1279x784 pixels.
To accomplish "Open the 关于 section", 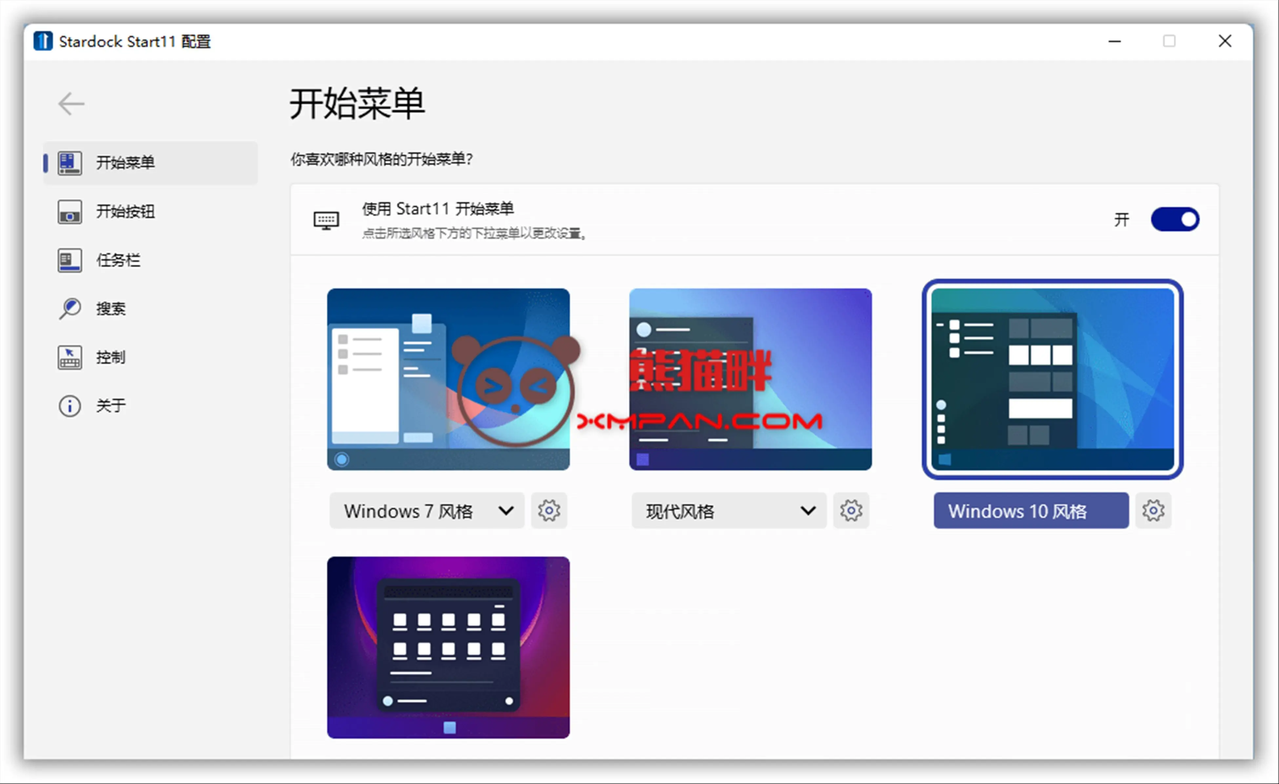I will pos(150,406).
